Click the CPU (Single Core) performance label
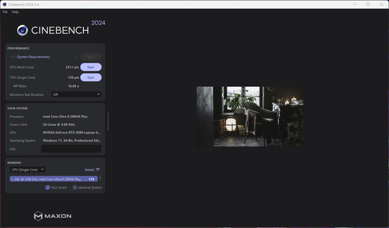389x228 pixels. click(x=22, y=78)
